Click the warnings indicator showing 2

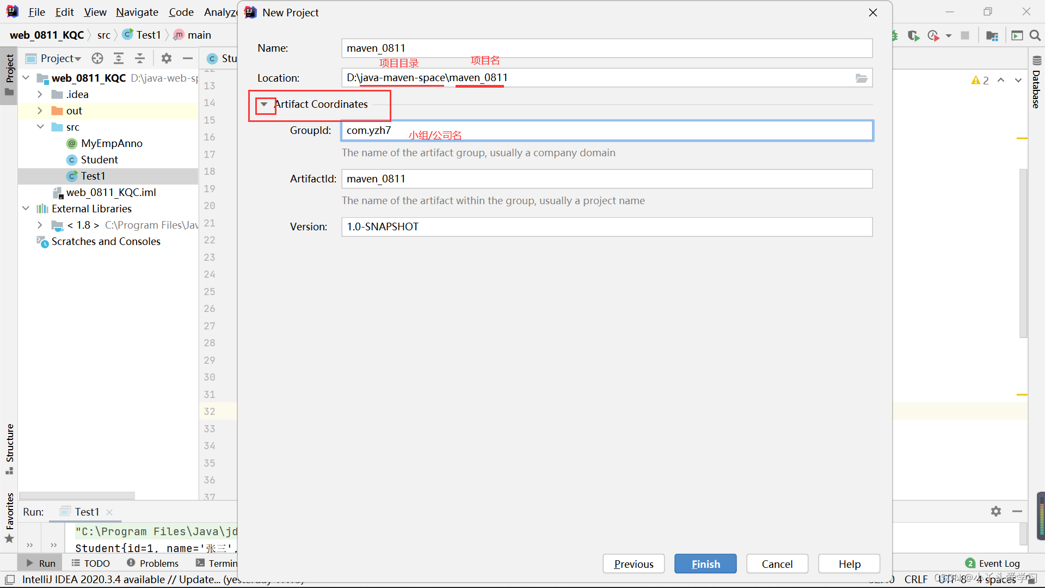(x=980, y=80)
